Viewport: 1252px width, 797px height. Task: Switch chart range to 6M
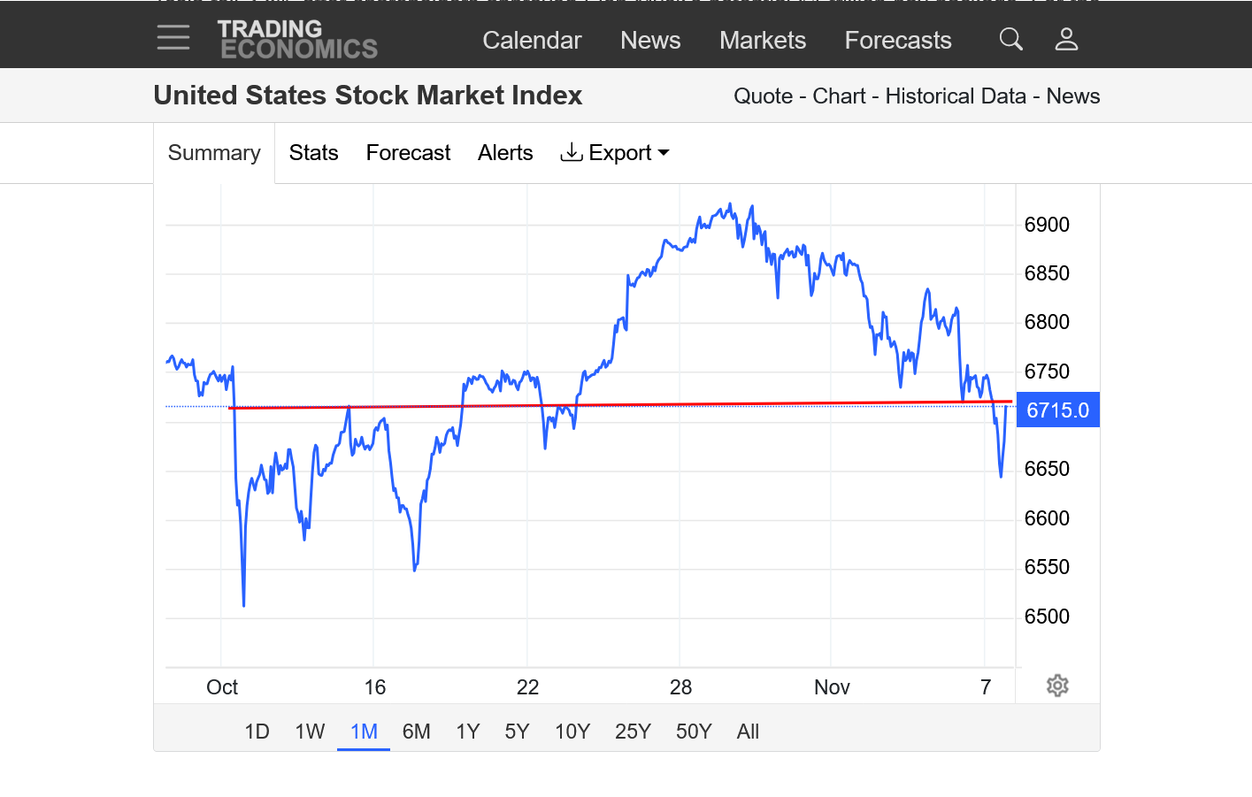(x=416, y=732)
